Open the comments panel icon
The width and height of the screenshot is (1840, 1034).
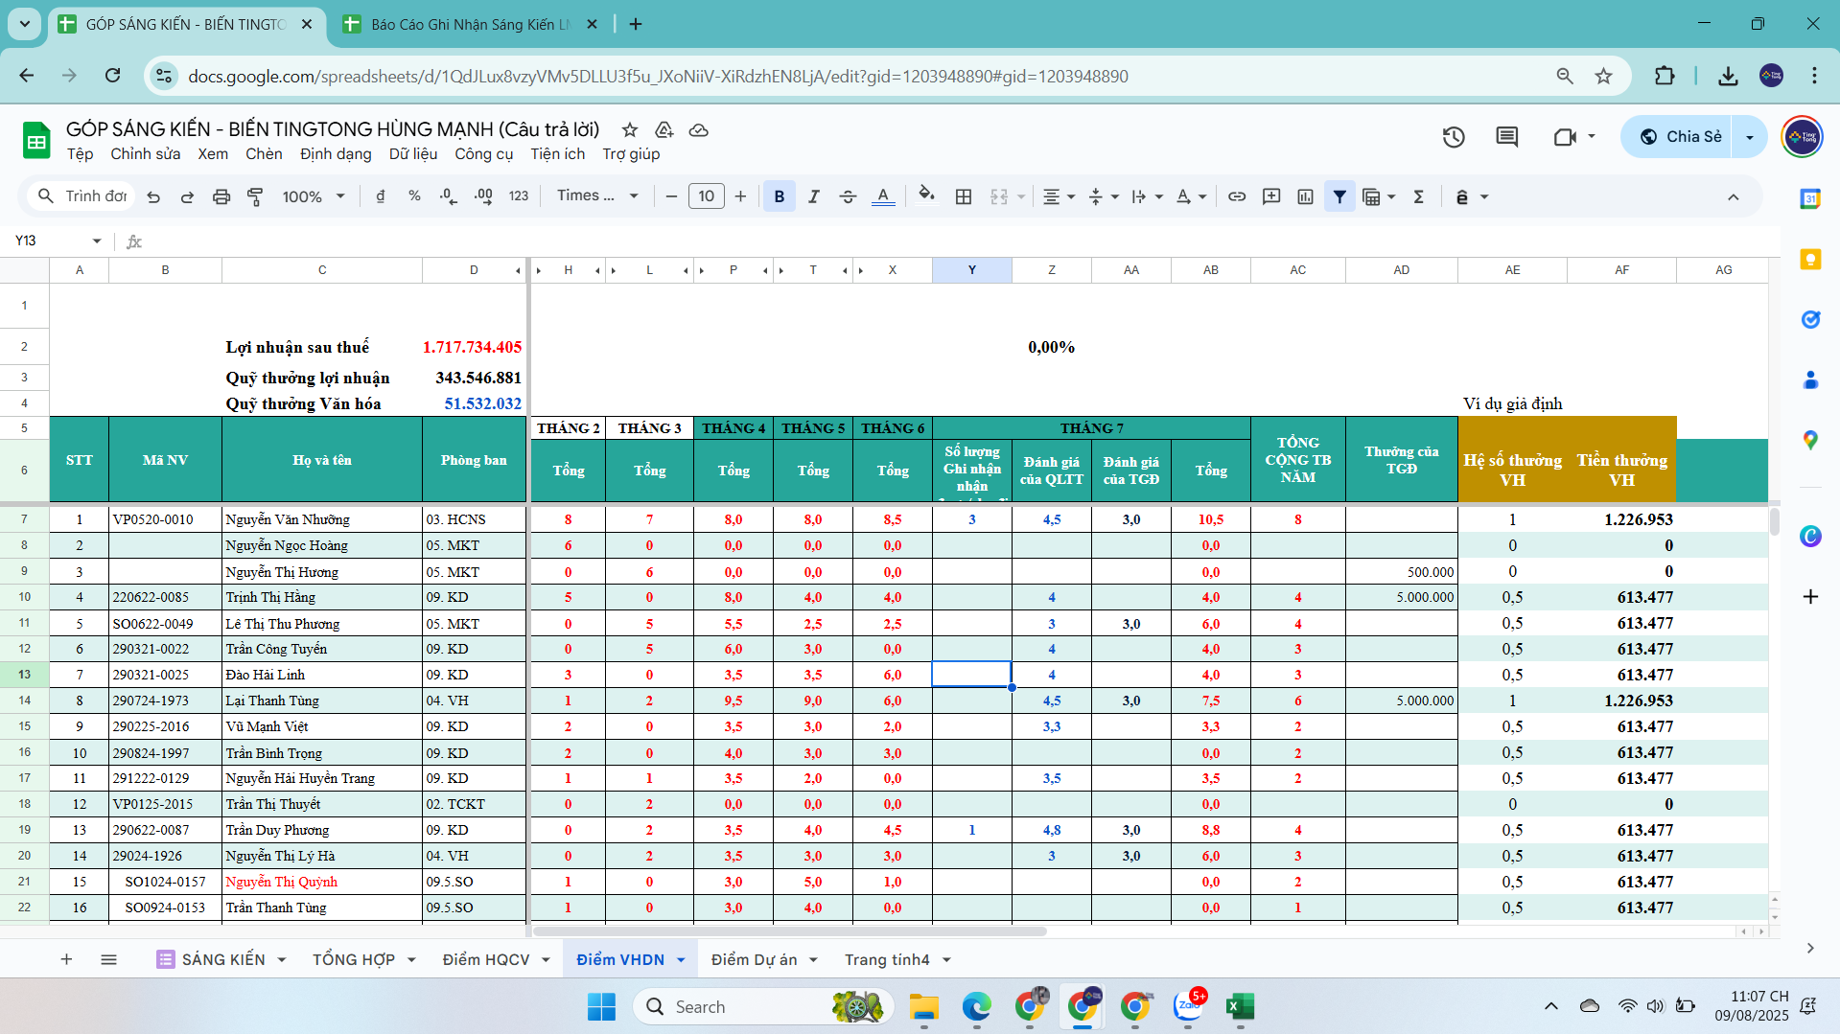coord(1506,137)
